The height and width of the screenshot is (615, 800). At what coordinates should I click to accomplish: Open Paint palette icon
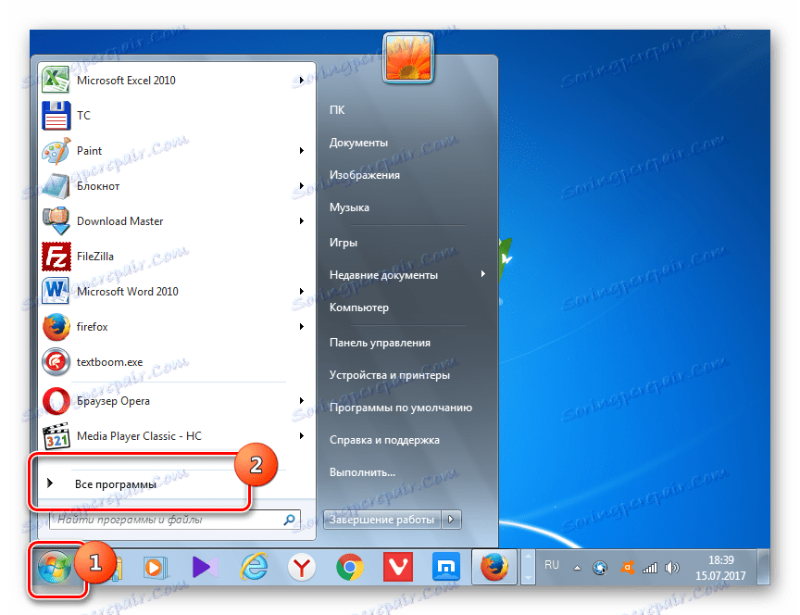tap(56, 151)
